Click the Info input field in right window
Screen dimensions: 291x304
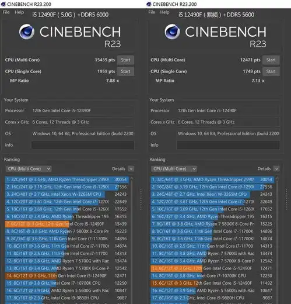point(228,145)
